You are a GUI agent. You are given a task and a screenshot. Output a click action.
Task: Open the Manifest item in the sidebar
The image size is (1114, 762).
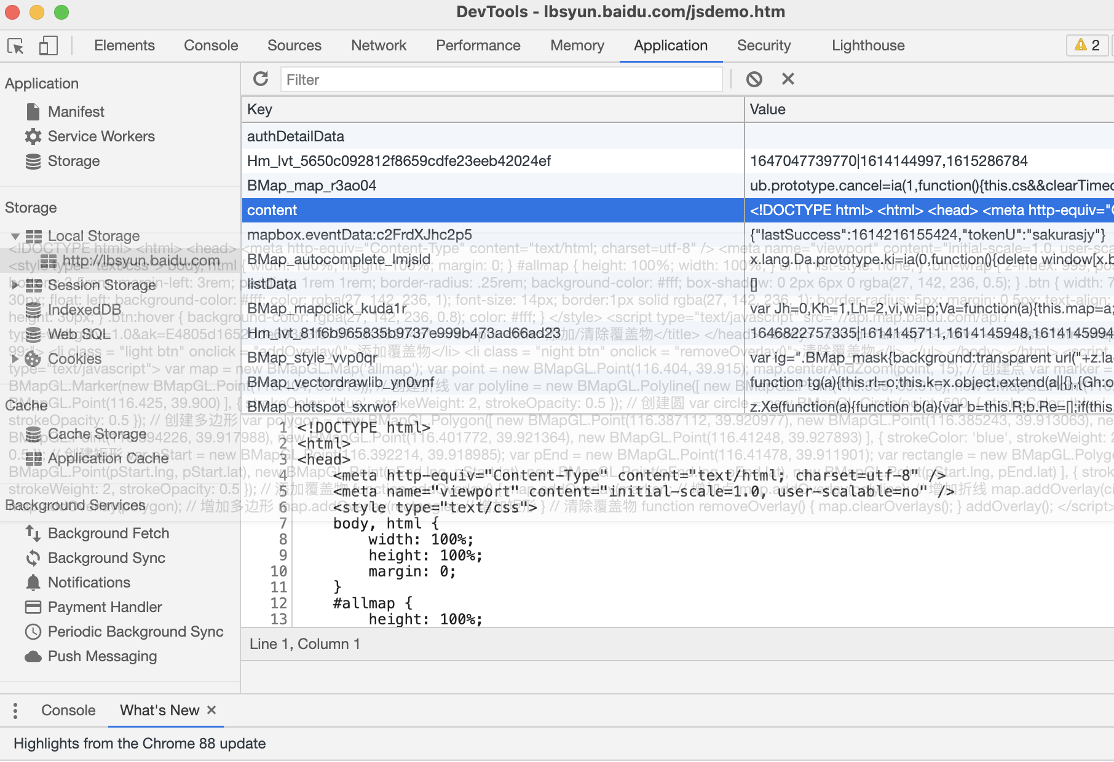coord(76,112)
